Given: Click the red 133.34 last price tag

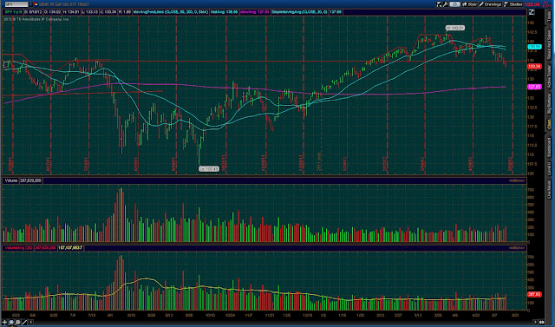Looking at the screenshot, I should click(534, 66).
